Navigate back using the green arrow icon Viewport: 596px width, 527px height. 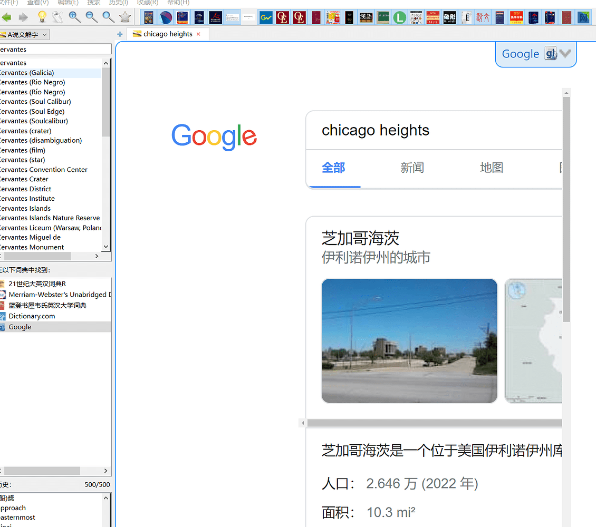tap(7, 17)
